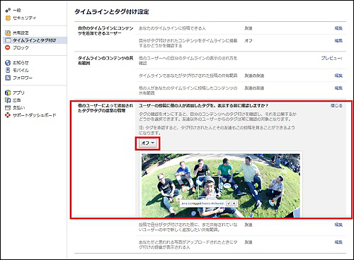Select the セキュリティ security badge icon

[x=8, y=18]
